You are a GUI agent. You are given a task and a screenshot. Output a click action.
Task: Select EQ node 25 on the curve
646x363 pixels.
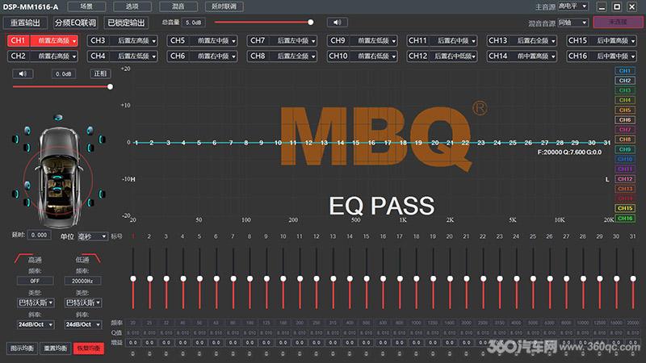[x=513, y=143]
